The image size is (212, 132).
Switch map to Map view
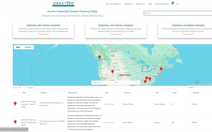point(18,47)
